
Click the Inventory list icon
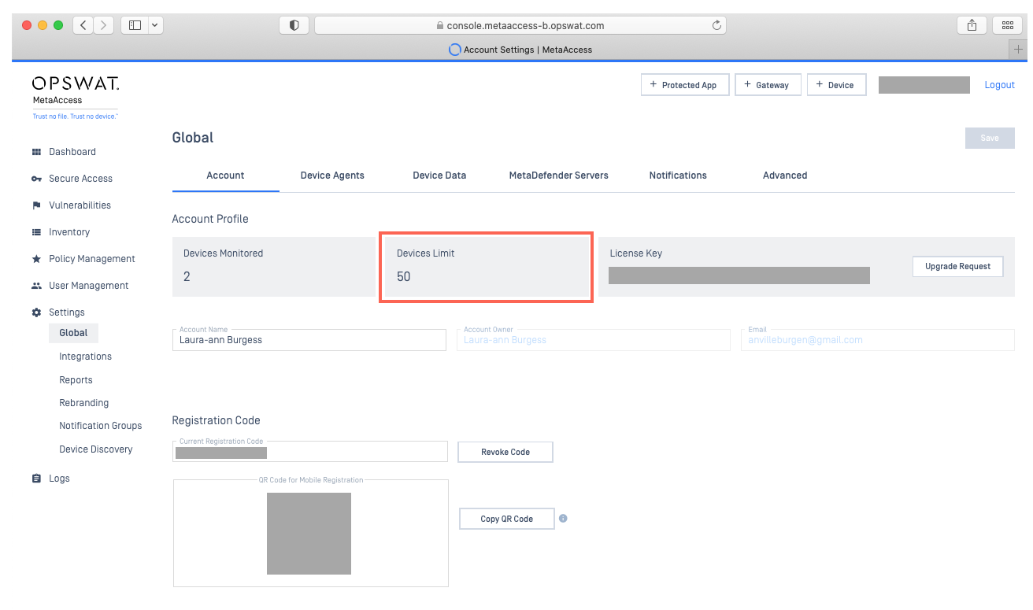[36, 232]
